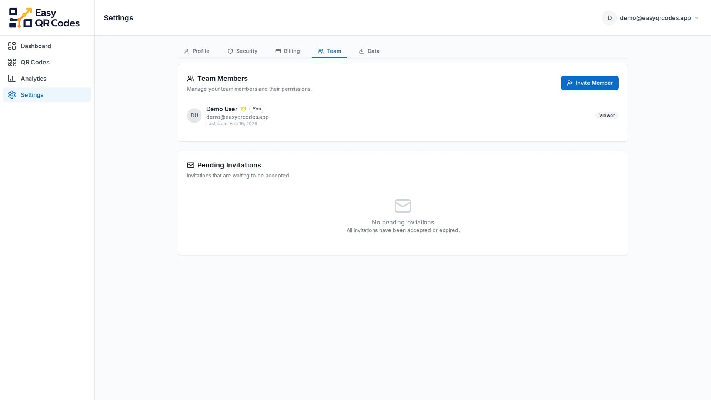This screenshot has height=400, width=711.
Task: Click the Settings page title
Action: (118, 18)
